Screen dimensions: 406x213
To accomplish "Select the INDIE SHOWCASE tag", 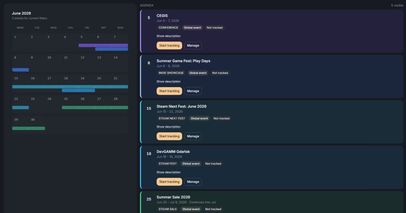I will click(171, 73).
